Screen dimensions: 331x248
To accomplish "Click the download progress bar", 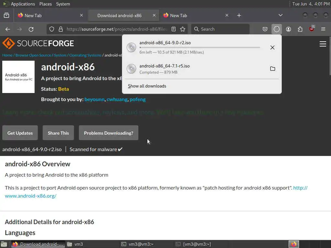I will tap(200, 47).
